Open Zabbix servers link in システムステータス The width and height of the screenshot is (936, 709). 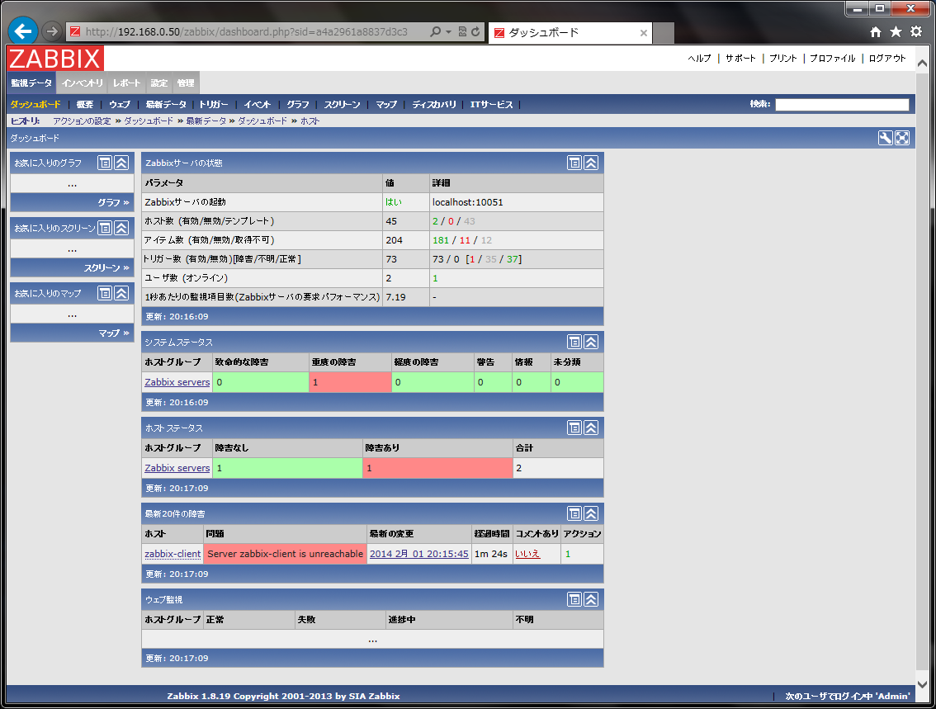(x=177, y=382)
